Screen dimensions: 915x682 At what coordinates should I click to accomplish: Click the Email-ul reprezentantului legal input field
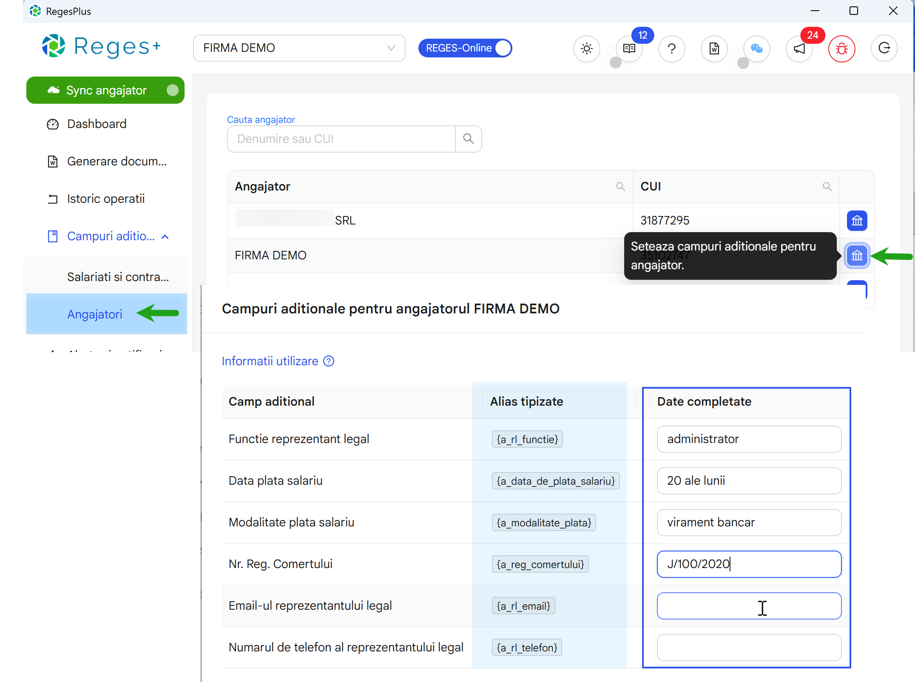click(x=748, y=606)
